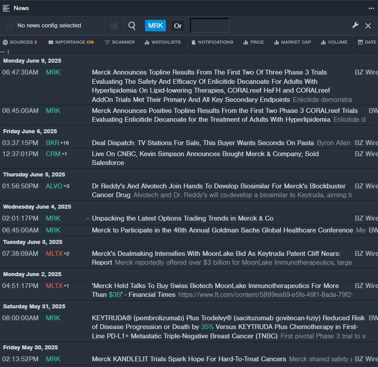Open Positive Topline CORALreef Trials headline
Screen dimensions: 378x367
(225, 115)
